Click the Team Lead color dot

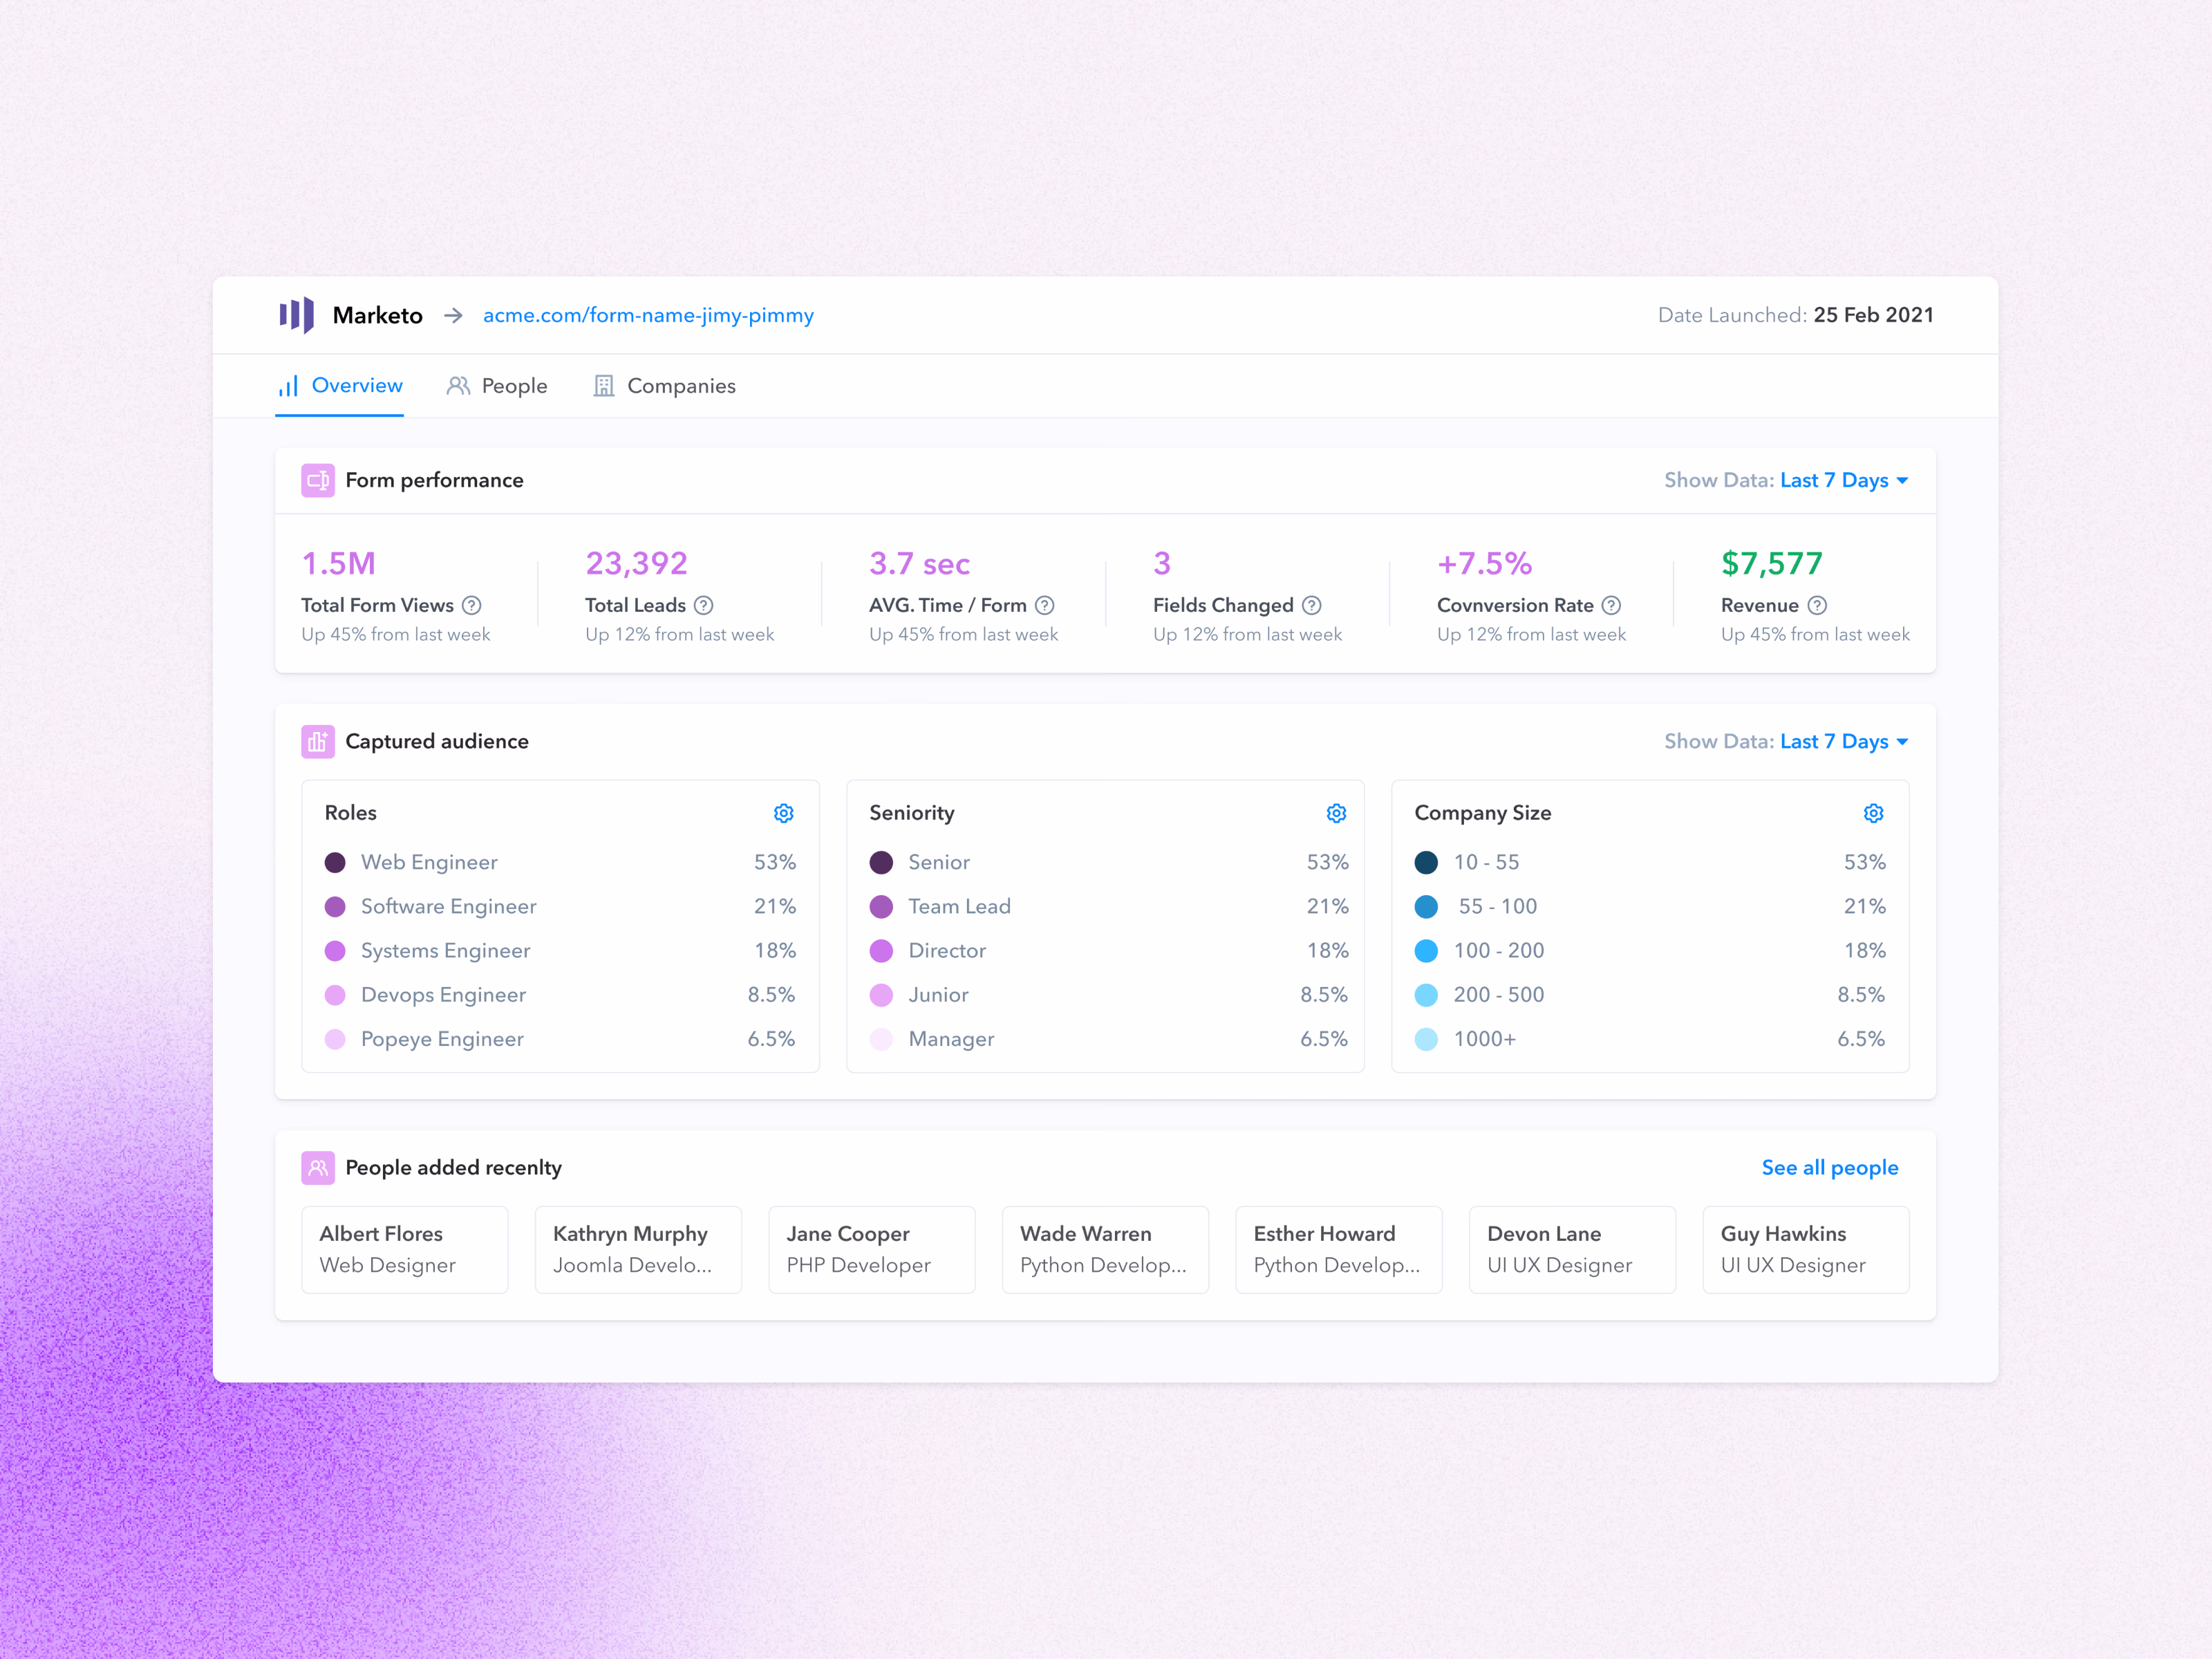(881, 906)
